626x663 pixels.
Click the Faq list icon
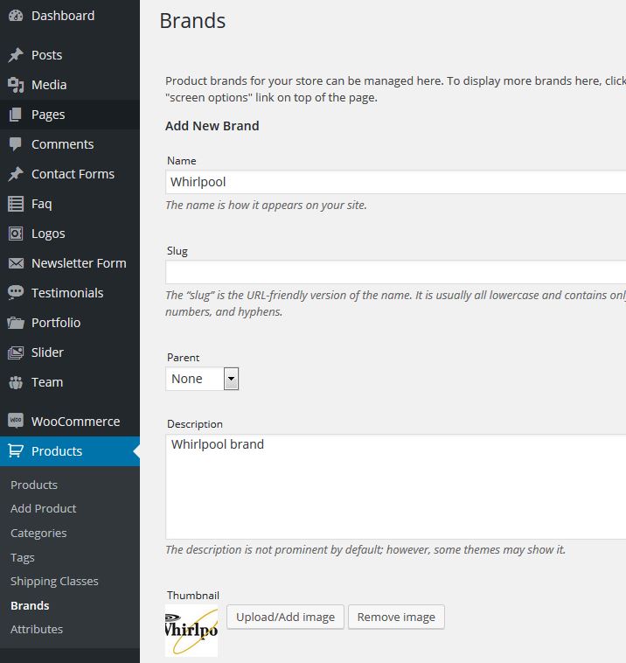click(x=16, y=204)
